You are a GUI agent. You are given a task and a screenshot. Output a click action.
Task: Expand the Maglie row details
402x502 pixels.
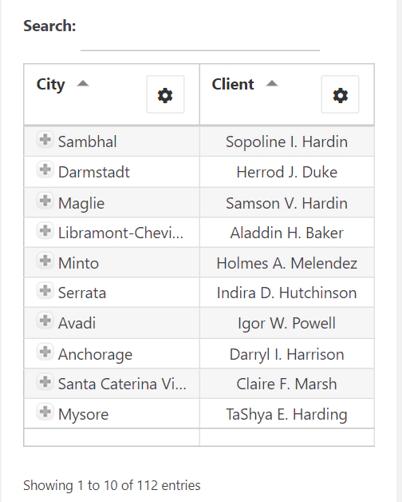coord(45,201)
